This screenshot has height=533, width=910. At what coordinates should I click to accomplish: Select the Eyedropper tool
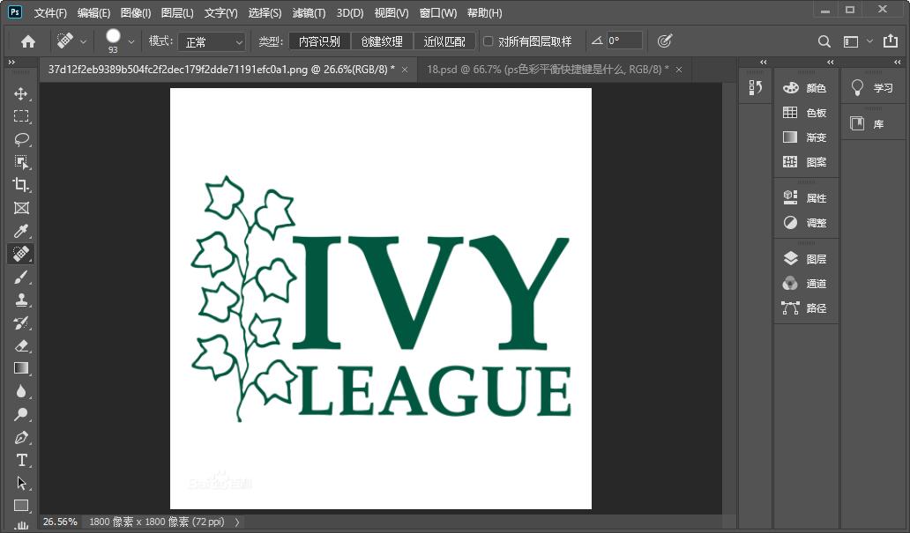(x=21, y=231)
